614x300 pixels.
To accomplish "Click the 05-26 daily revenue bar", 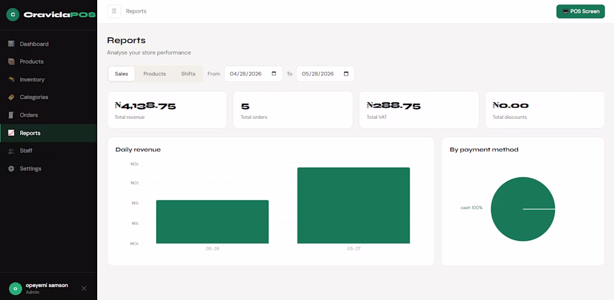I will 212,222.
